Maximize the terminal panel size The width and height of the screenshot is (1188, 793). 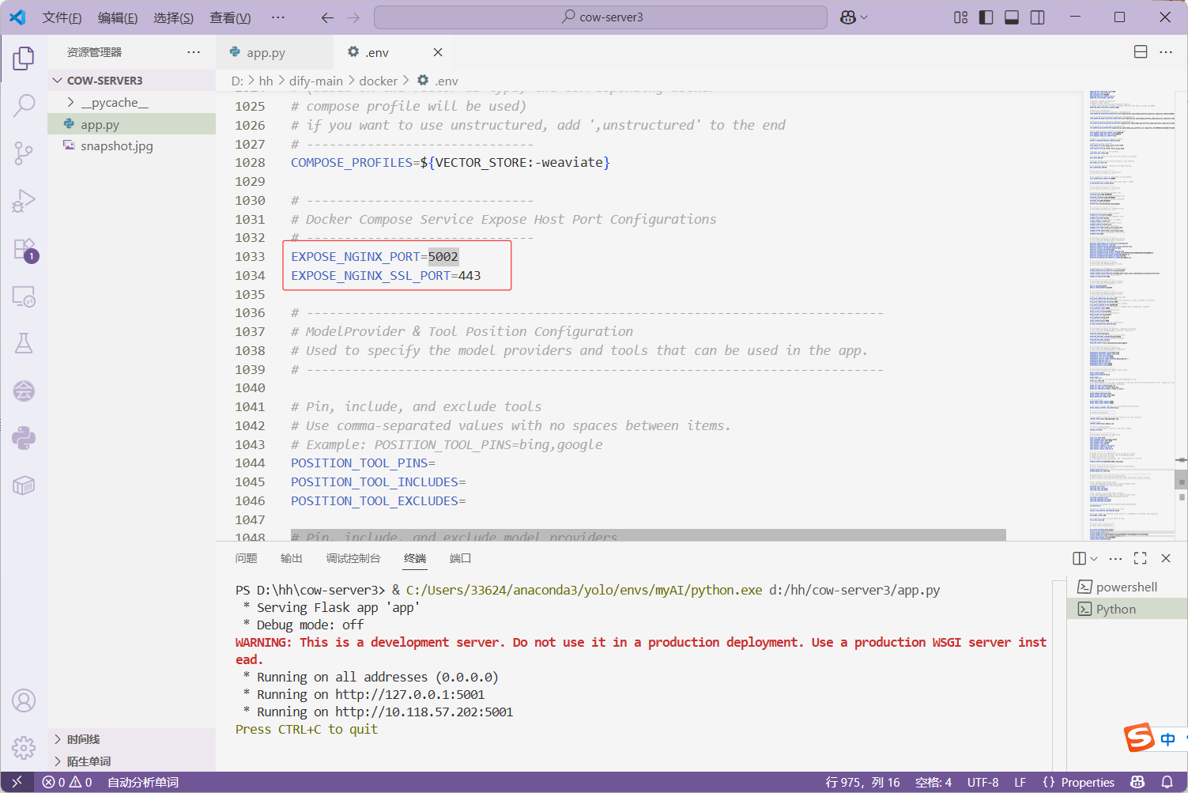[x=1141, y=558]
